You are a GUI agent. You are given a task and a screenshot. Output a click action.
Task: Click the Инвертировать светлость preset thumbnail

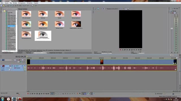[x=76, y=24]
